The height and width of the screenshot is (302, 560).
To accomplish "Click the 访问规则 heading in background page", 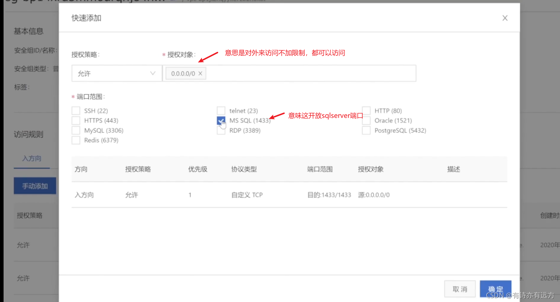I will (28, 134).
